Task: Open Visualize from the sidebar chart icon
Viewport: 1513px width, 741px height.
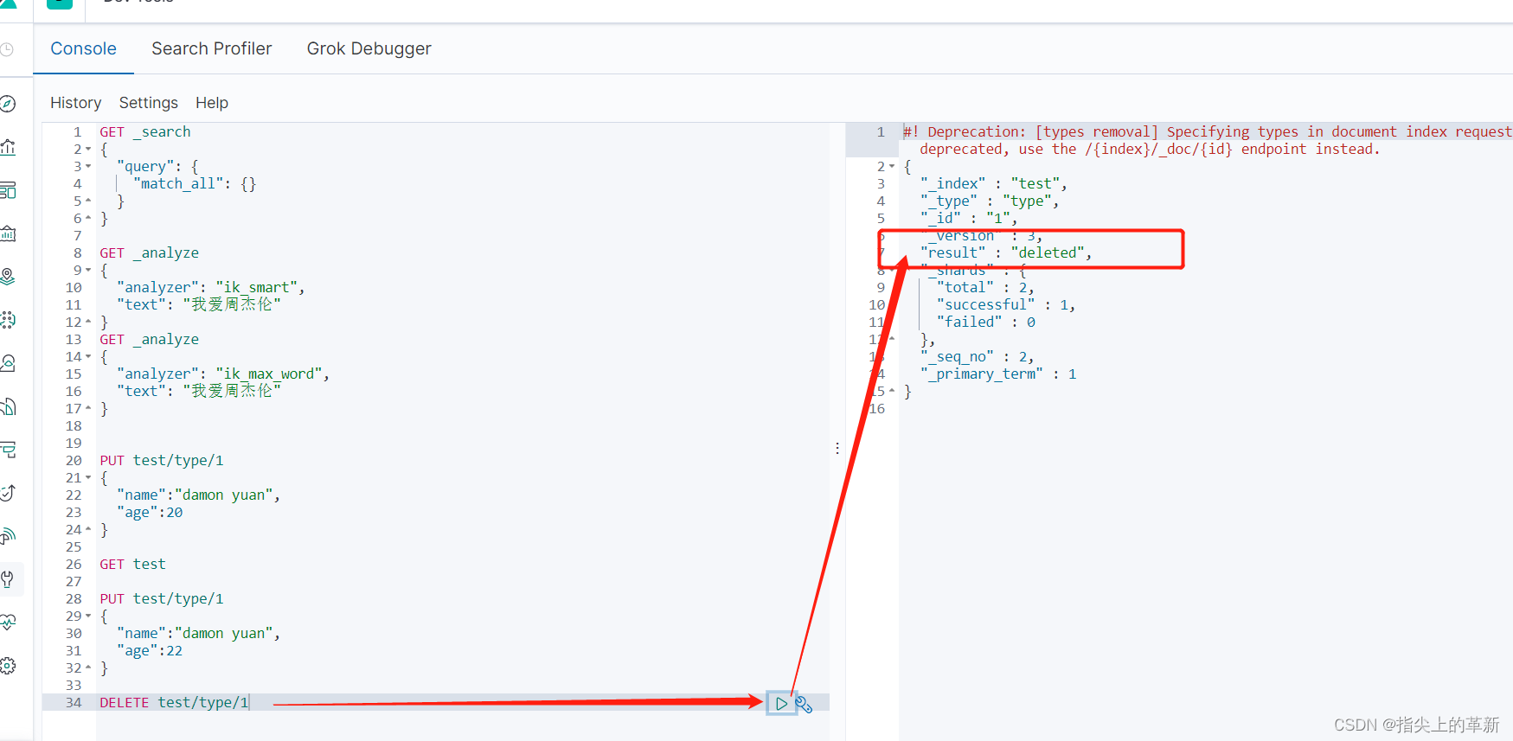Action: (7, 147)
